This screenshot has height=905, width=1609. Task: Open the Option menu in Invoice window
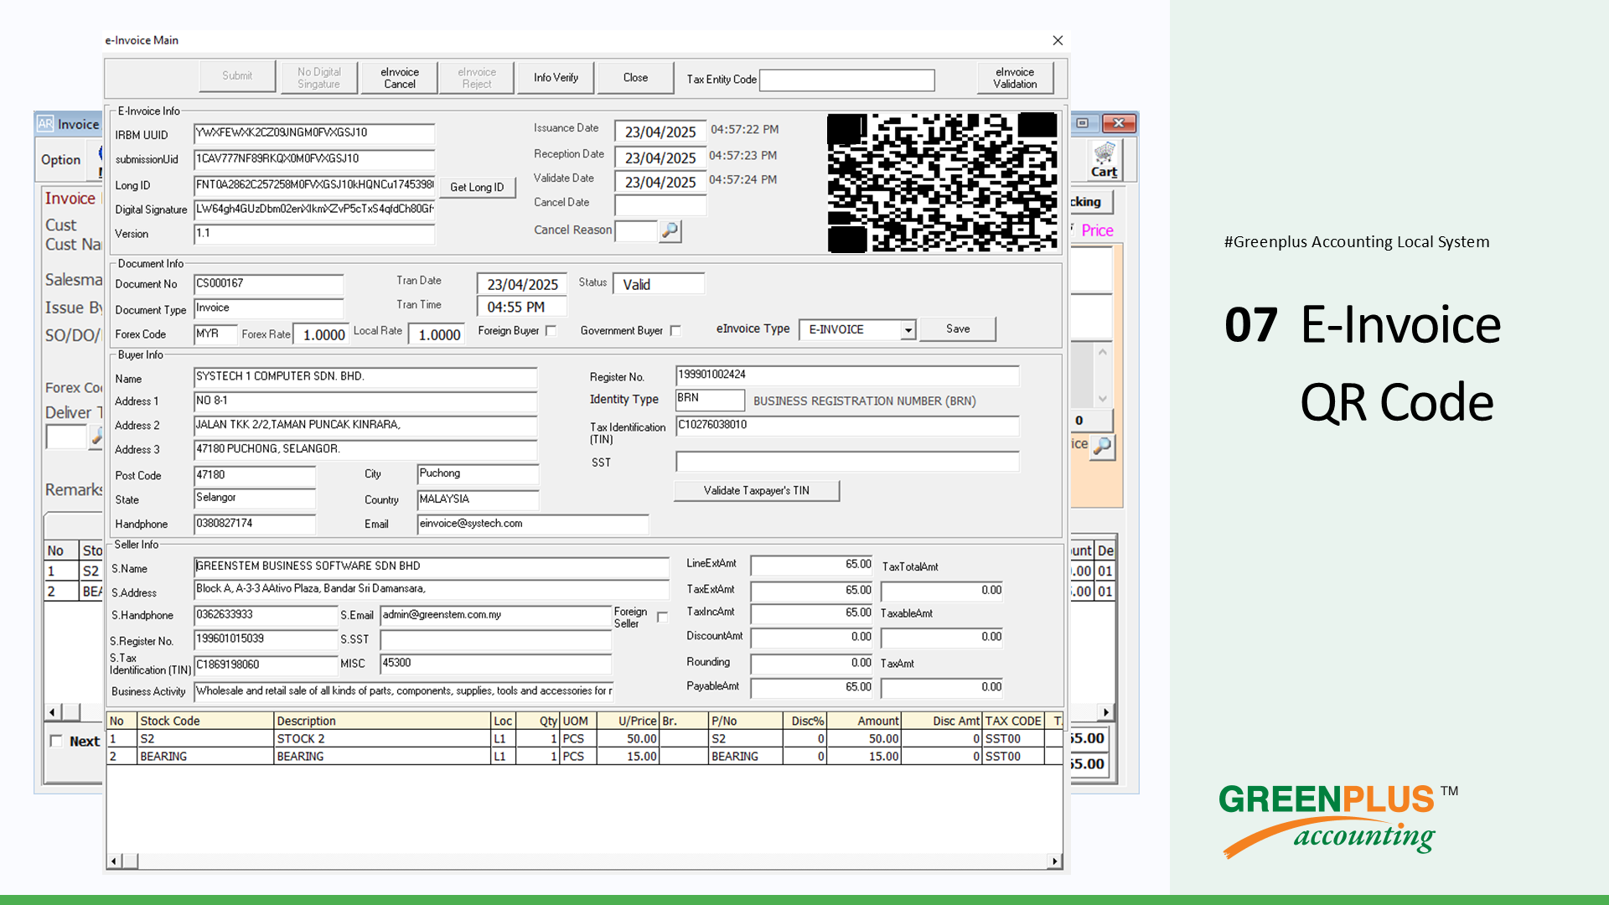61,159
